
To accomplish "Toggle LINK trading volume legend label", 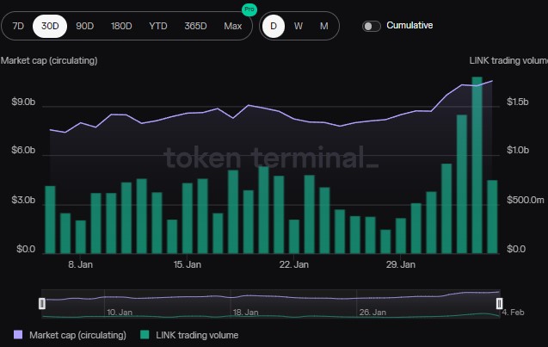I will 197,335.
